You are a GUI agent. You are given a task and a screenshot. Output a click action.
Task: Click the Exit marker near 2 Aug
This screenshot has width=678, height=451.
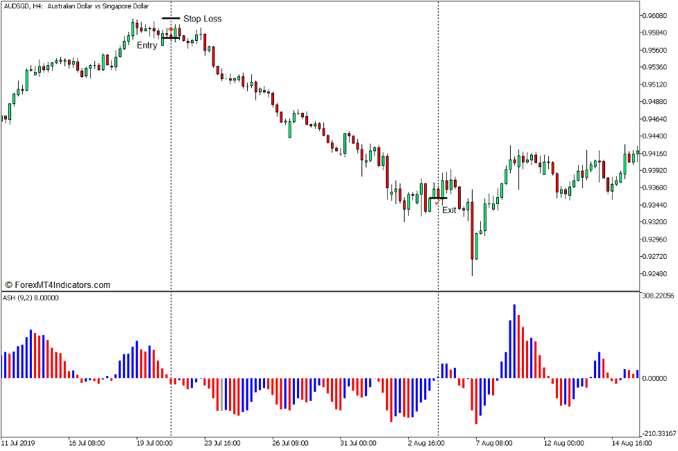pos(439,197)
